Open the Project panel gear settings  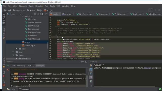tap(43, 14)
